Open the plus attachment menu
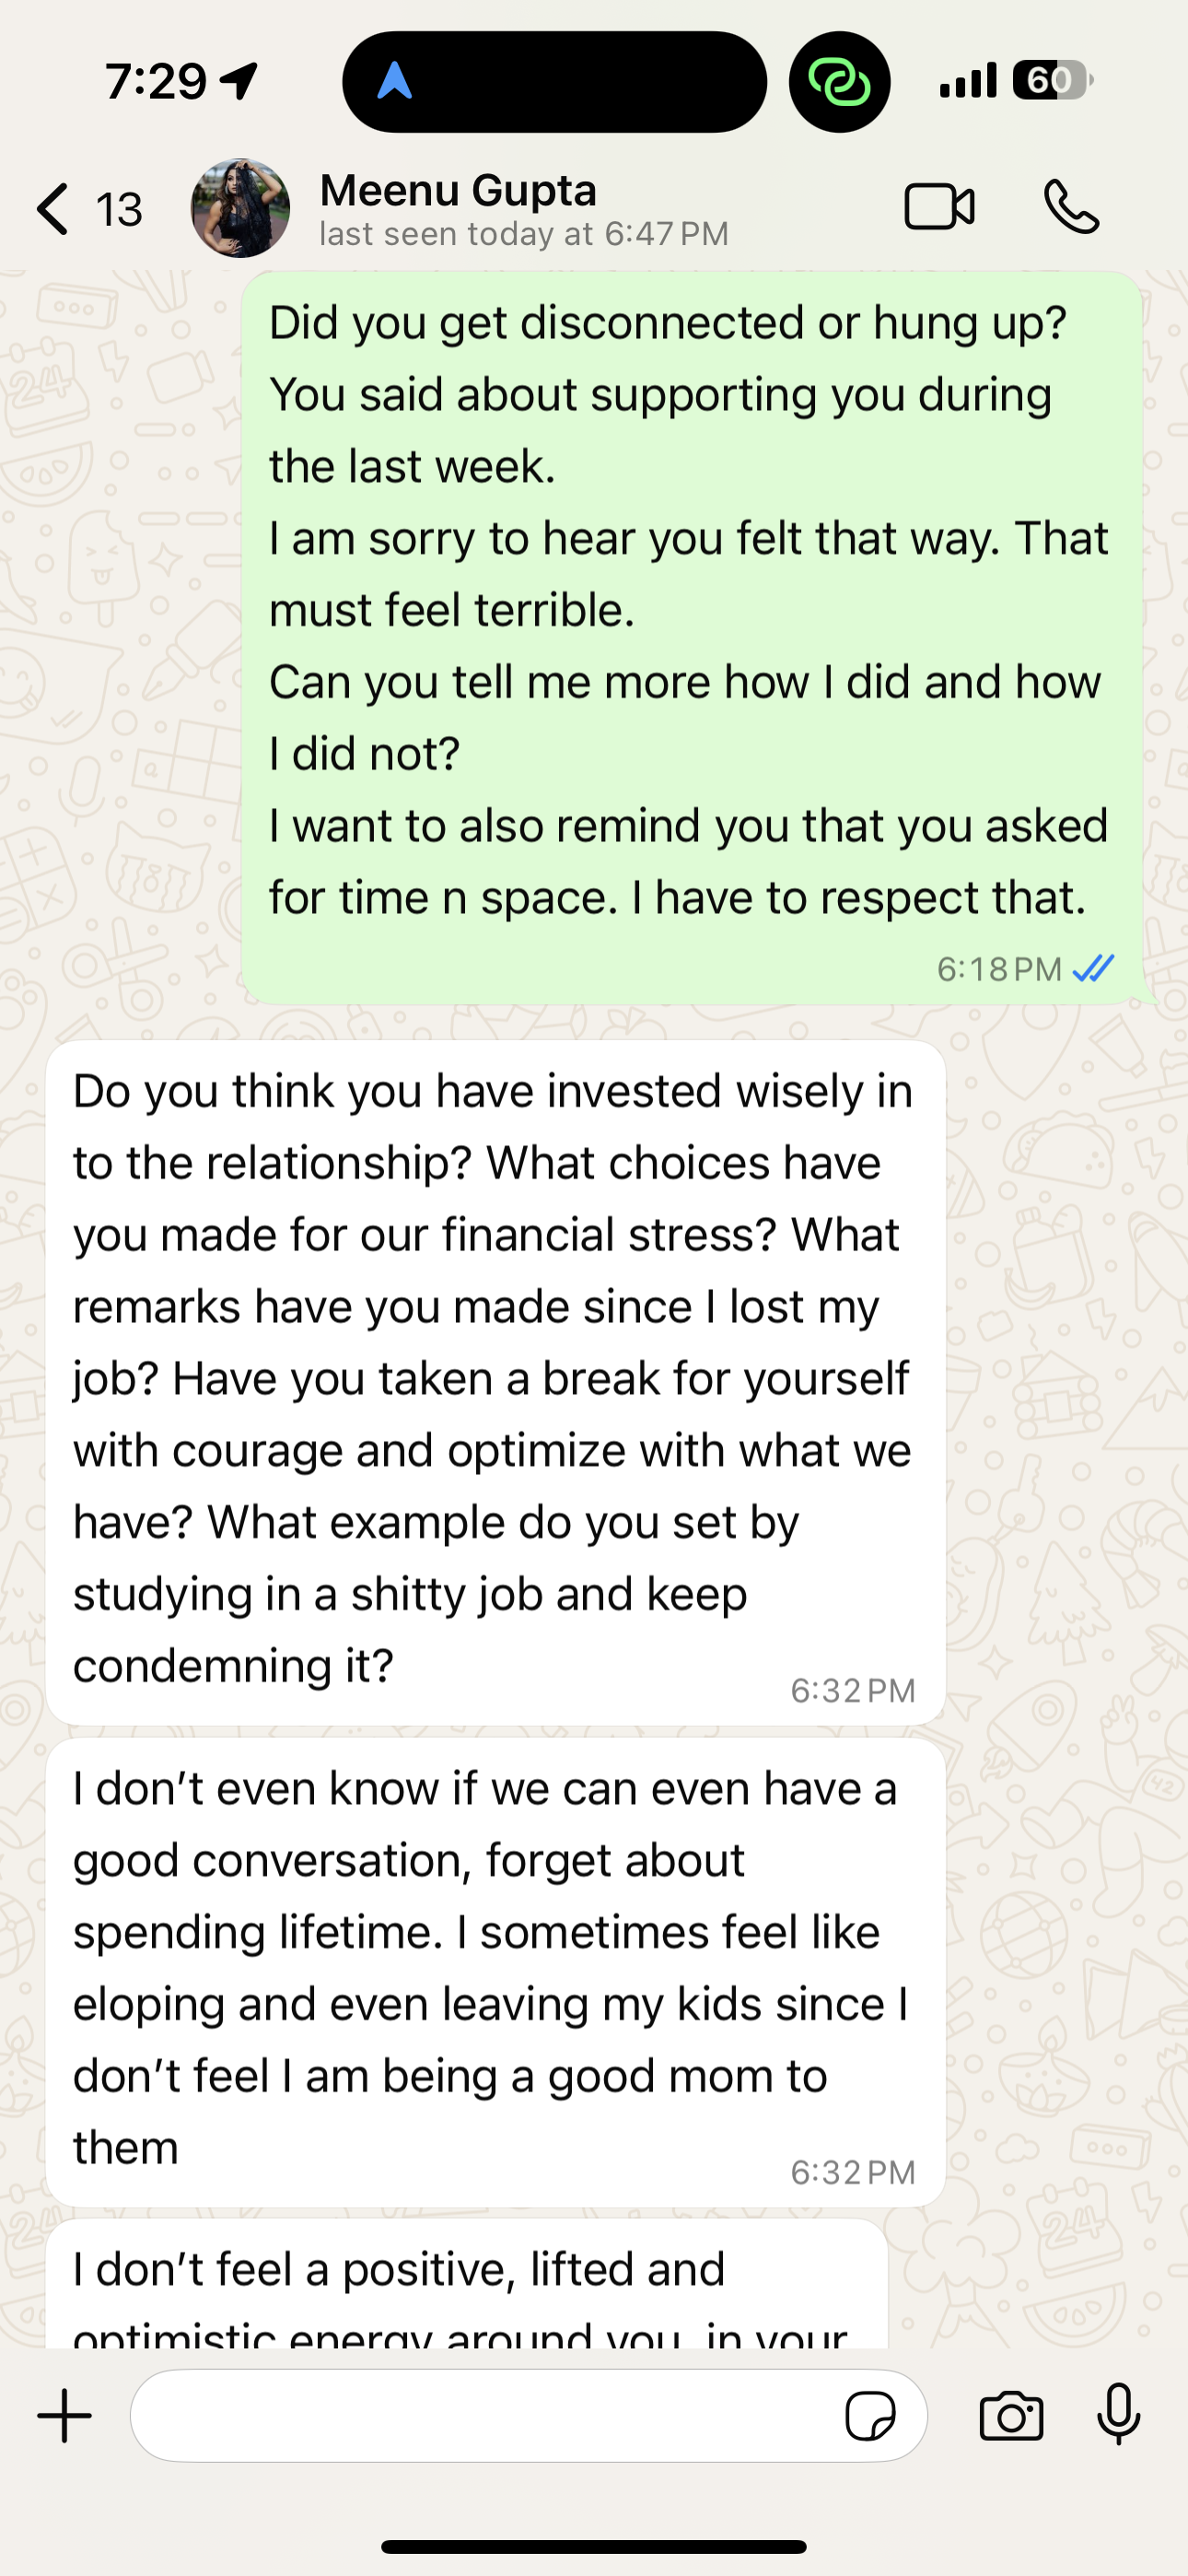Image resolution: width=1188 pixels, height=2576 pixels. click(x=65, y=2416)
